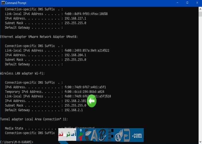Click the Command Prompt icon in title bar
This screenshot has height=144, width=202.
3,3
